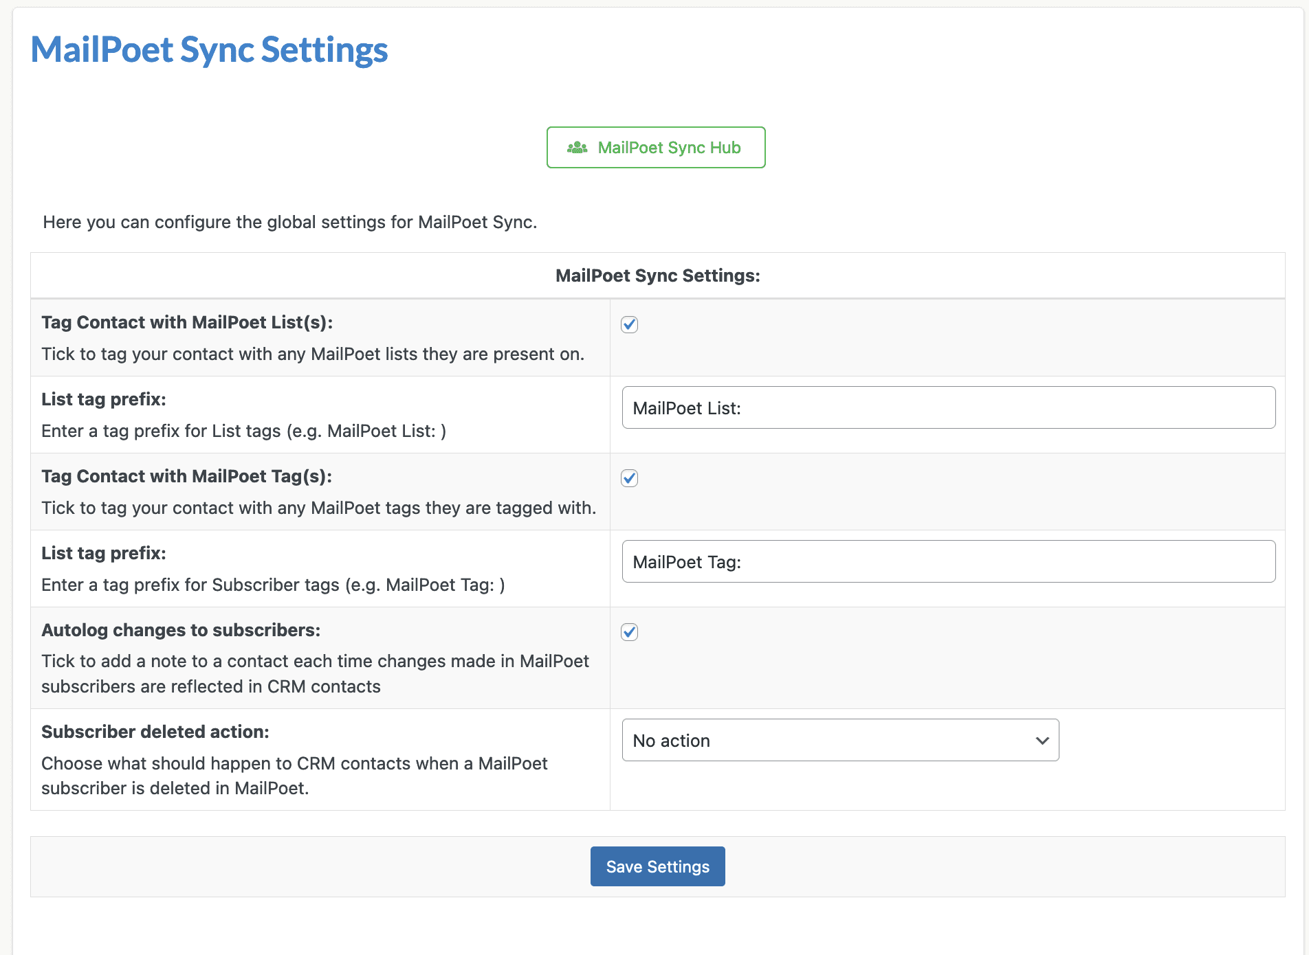The image size is (1309, 955).
Task: Click the bold table header MailPoet Sync Settings:
Action: coord(657,276)
